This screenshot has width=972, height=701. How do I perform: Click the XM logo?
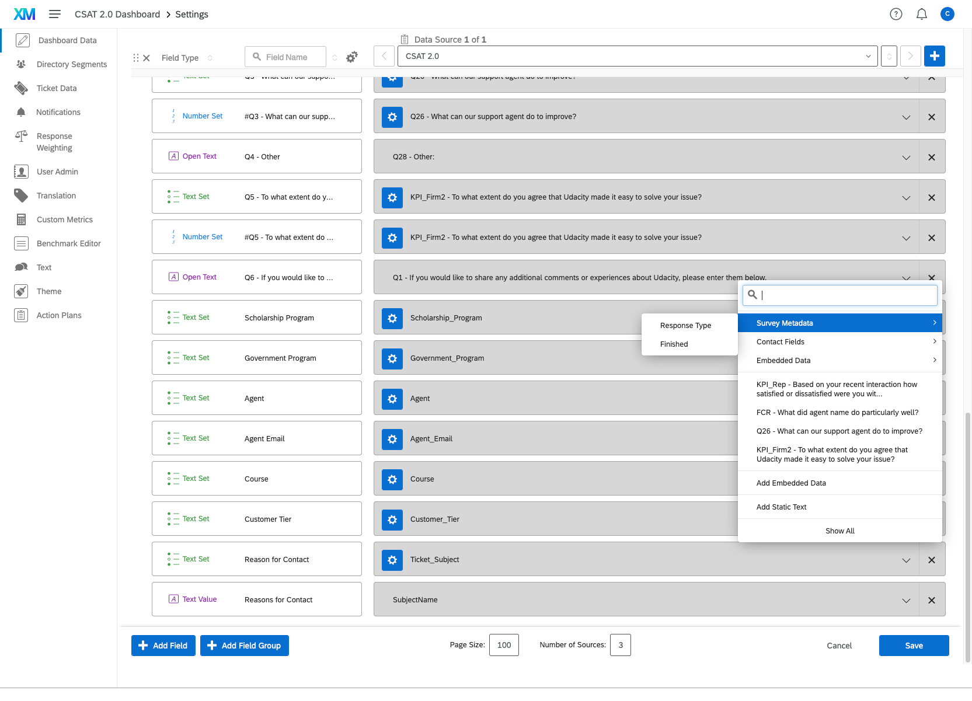(x=25, y=14)
